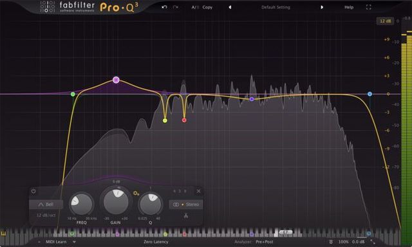
Task: Open the Default Setting preset menu
Action: pos(276,7)
